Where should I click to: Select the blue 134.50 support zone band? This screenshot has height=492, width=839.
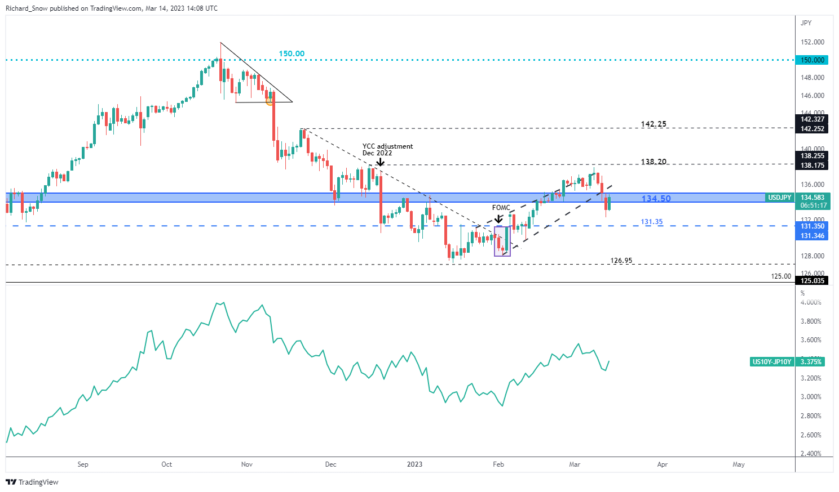point(400,198)
